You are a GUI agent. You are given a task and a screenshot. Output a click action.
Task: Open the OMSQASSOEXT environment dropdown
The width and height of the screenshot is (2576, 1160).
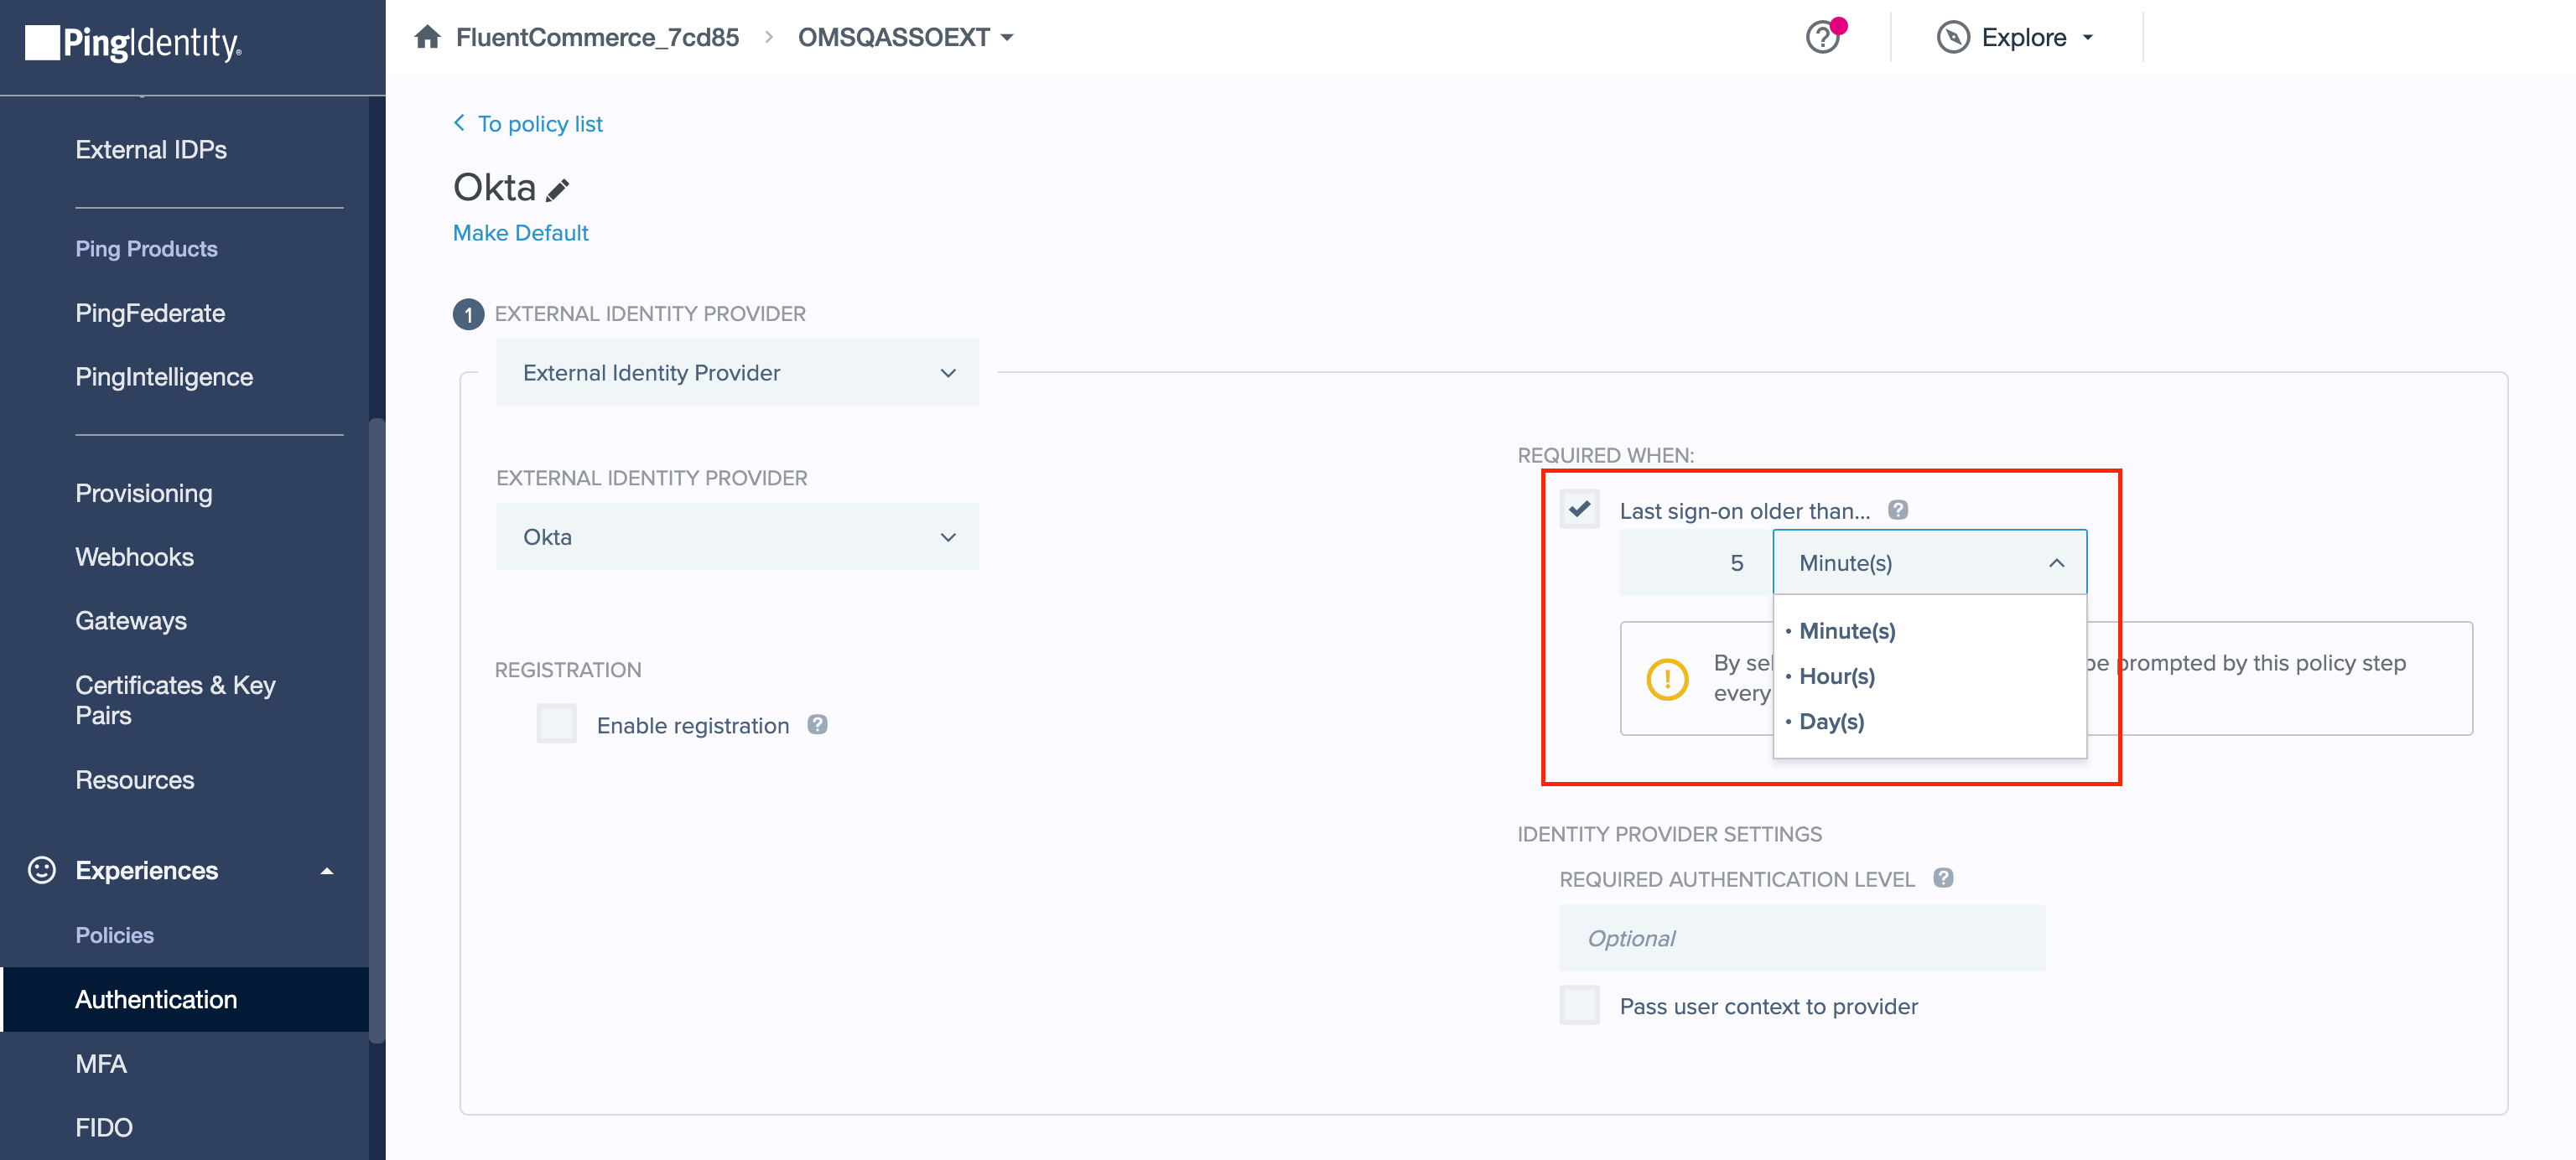tap(905, 38)
